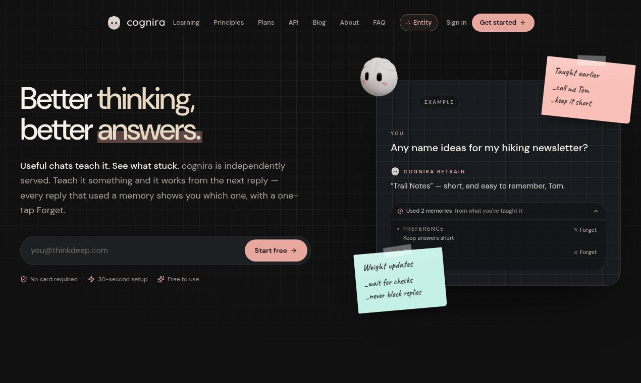641x383 pixels.
Task: Click the "Trail Notes" reply text
Action: pos(477,186)
